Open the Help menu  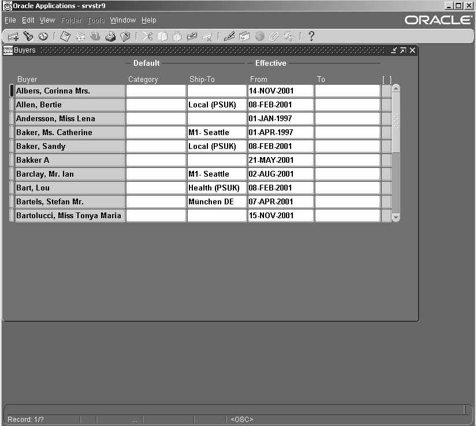149,20
